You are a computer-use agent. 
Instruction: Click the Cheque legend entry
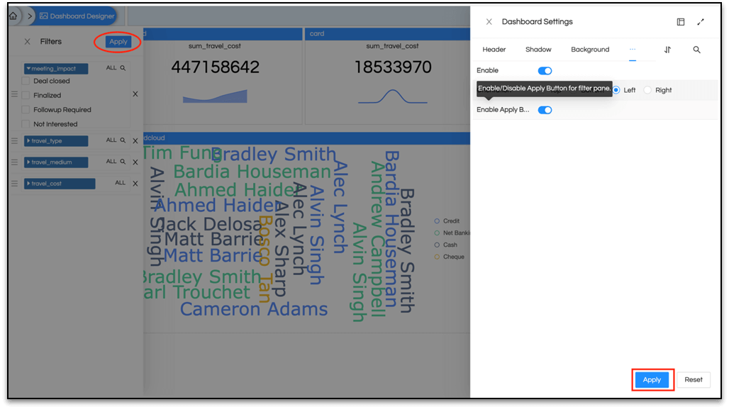450,257
